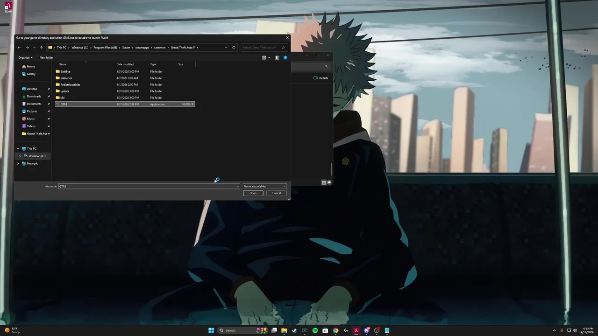
Task: Collapse the This PC tree node
Action: coord(18,148)
